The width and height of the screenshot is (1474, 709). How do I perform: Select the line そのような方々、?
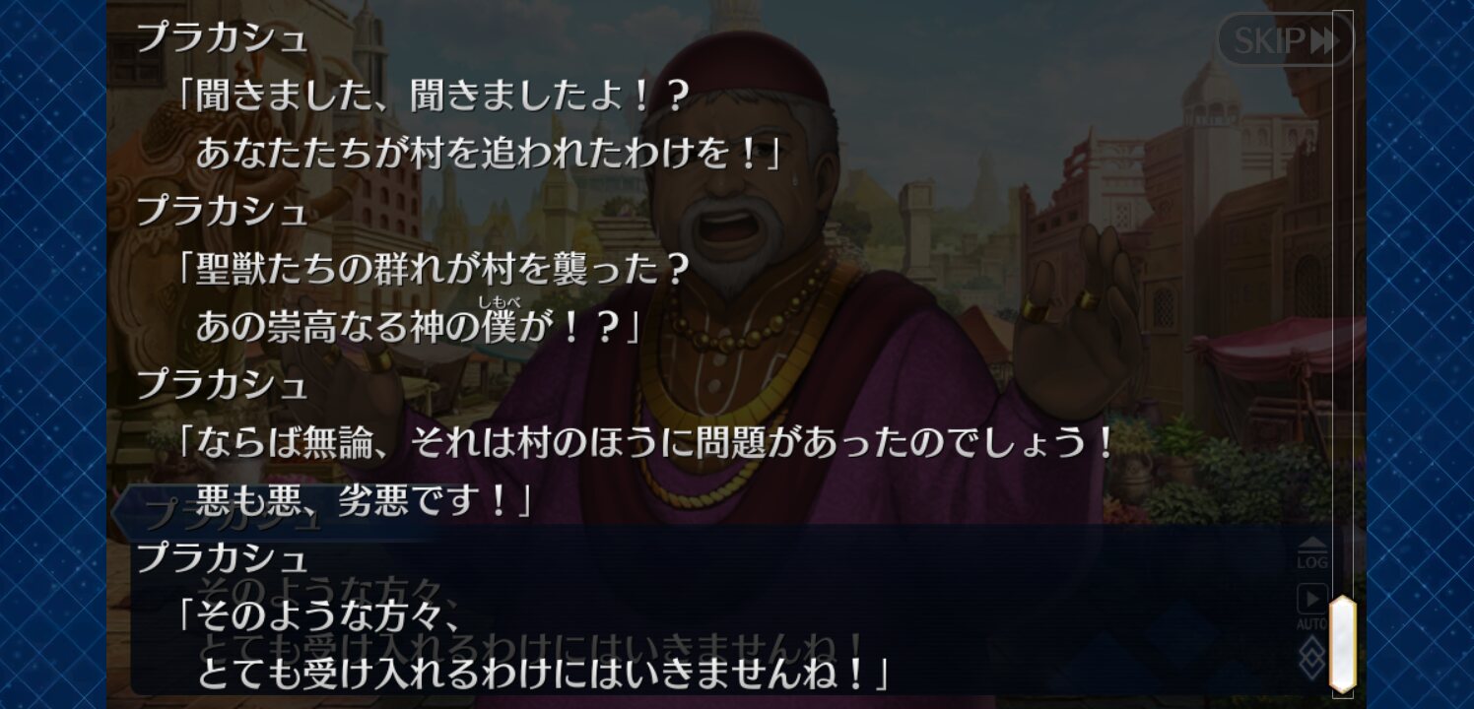pos(319,616)
